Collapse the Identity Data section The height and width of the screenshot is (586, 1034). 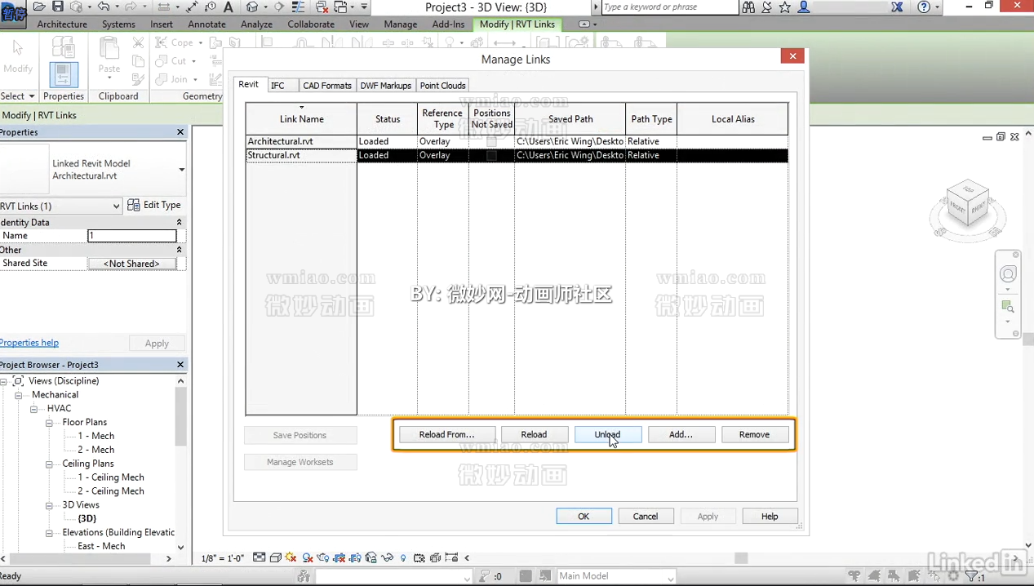[x=179, y=222]
